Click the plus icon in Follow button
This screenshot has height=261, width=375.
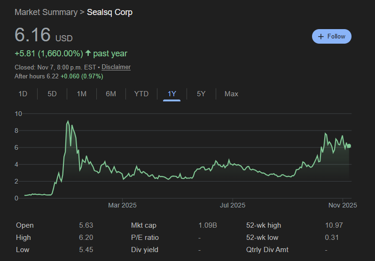pyautogui.click(x=320, y=37)
